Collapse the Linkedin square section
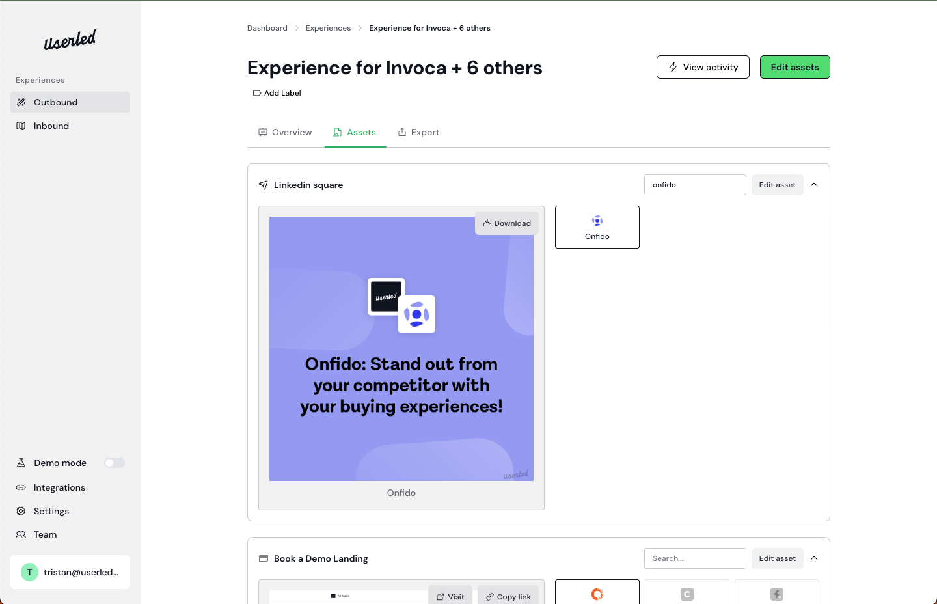Viewport: 937px width, 604px height. [x=814, y=185]
